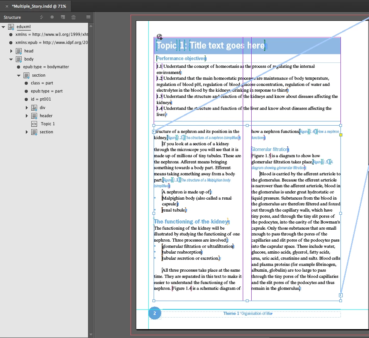Click the trash delete icon in Structure panel
The image size is (369, 338).
tap(73, 17)
